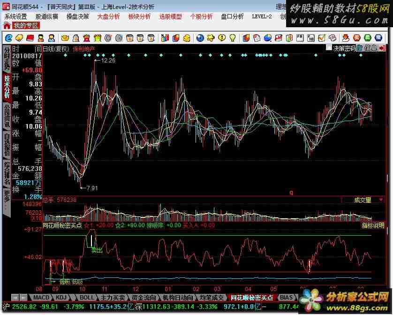Image resolution: width=393 pixels, height=315 pixels.
Task: Click the red "q" marker on chart
Action: click(x=291, y=192)
